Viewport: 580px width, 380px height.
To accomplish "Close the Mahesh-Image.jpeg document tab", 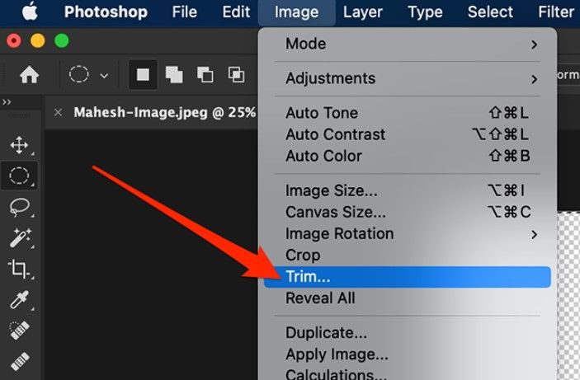I will (58, 112).
